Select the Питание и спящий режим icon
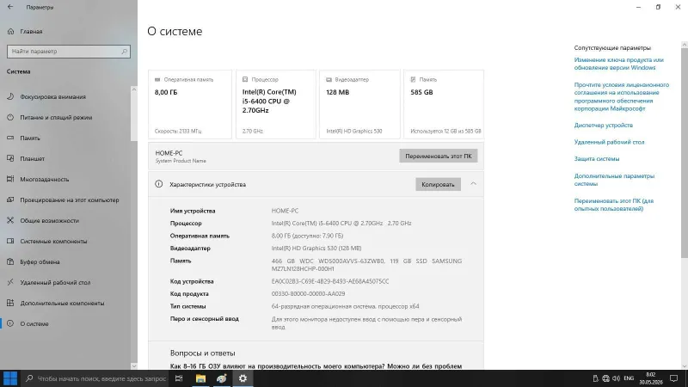688x387 pixels. pos(10,117)
